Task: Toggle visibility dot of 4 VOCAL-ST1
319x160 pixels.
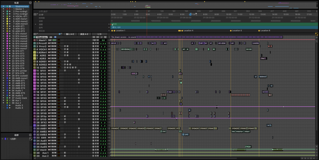Action: 3,16
